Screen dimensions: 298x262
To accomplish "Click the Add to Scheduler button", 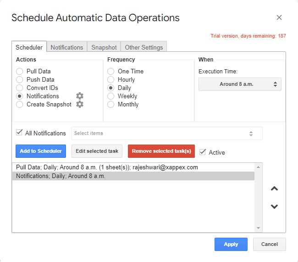I will click(x=41, y=151).
